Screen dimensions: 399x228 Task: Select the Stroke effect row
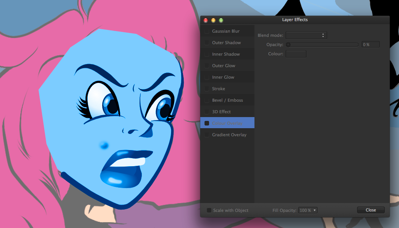pyautogui.click(x=227, y=89)
